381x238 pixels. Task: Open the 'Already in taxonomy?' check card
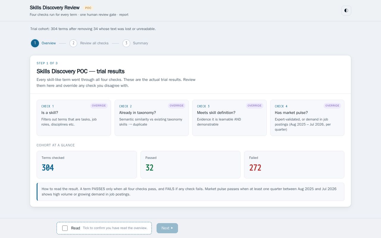(x=152, y=118)
